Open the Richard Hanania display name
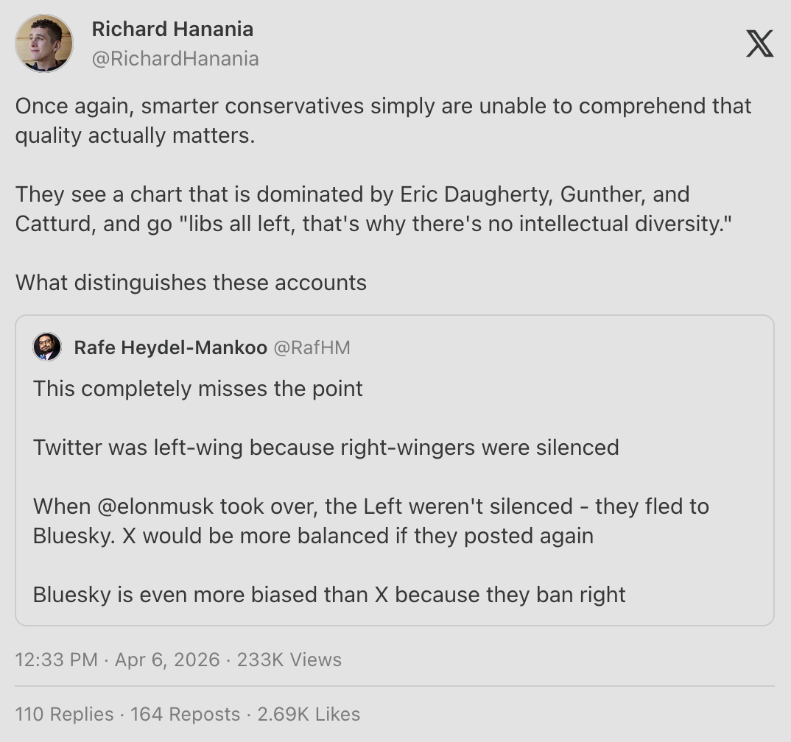791x742 pixels. coord(172,29)
